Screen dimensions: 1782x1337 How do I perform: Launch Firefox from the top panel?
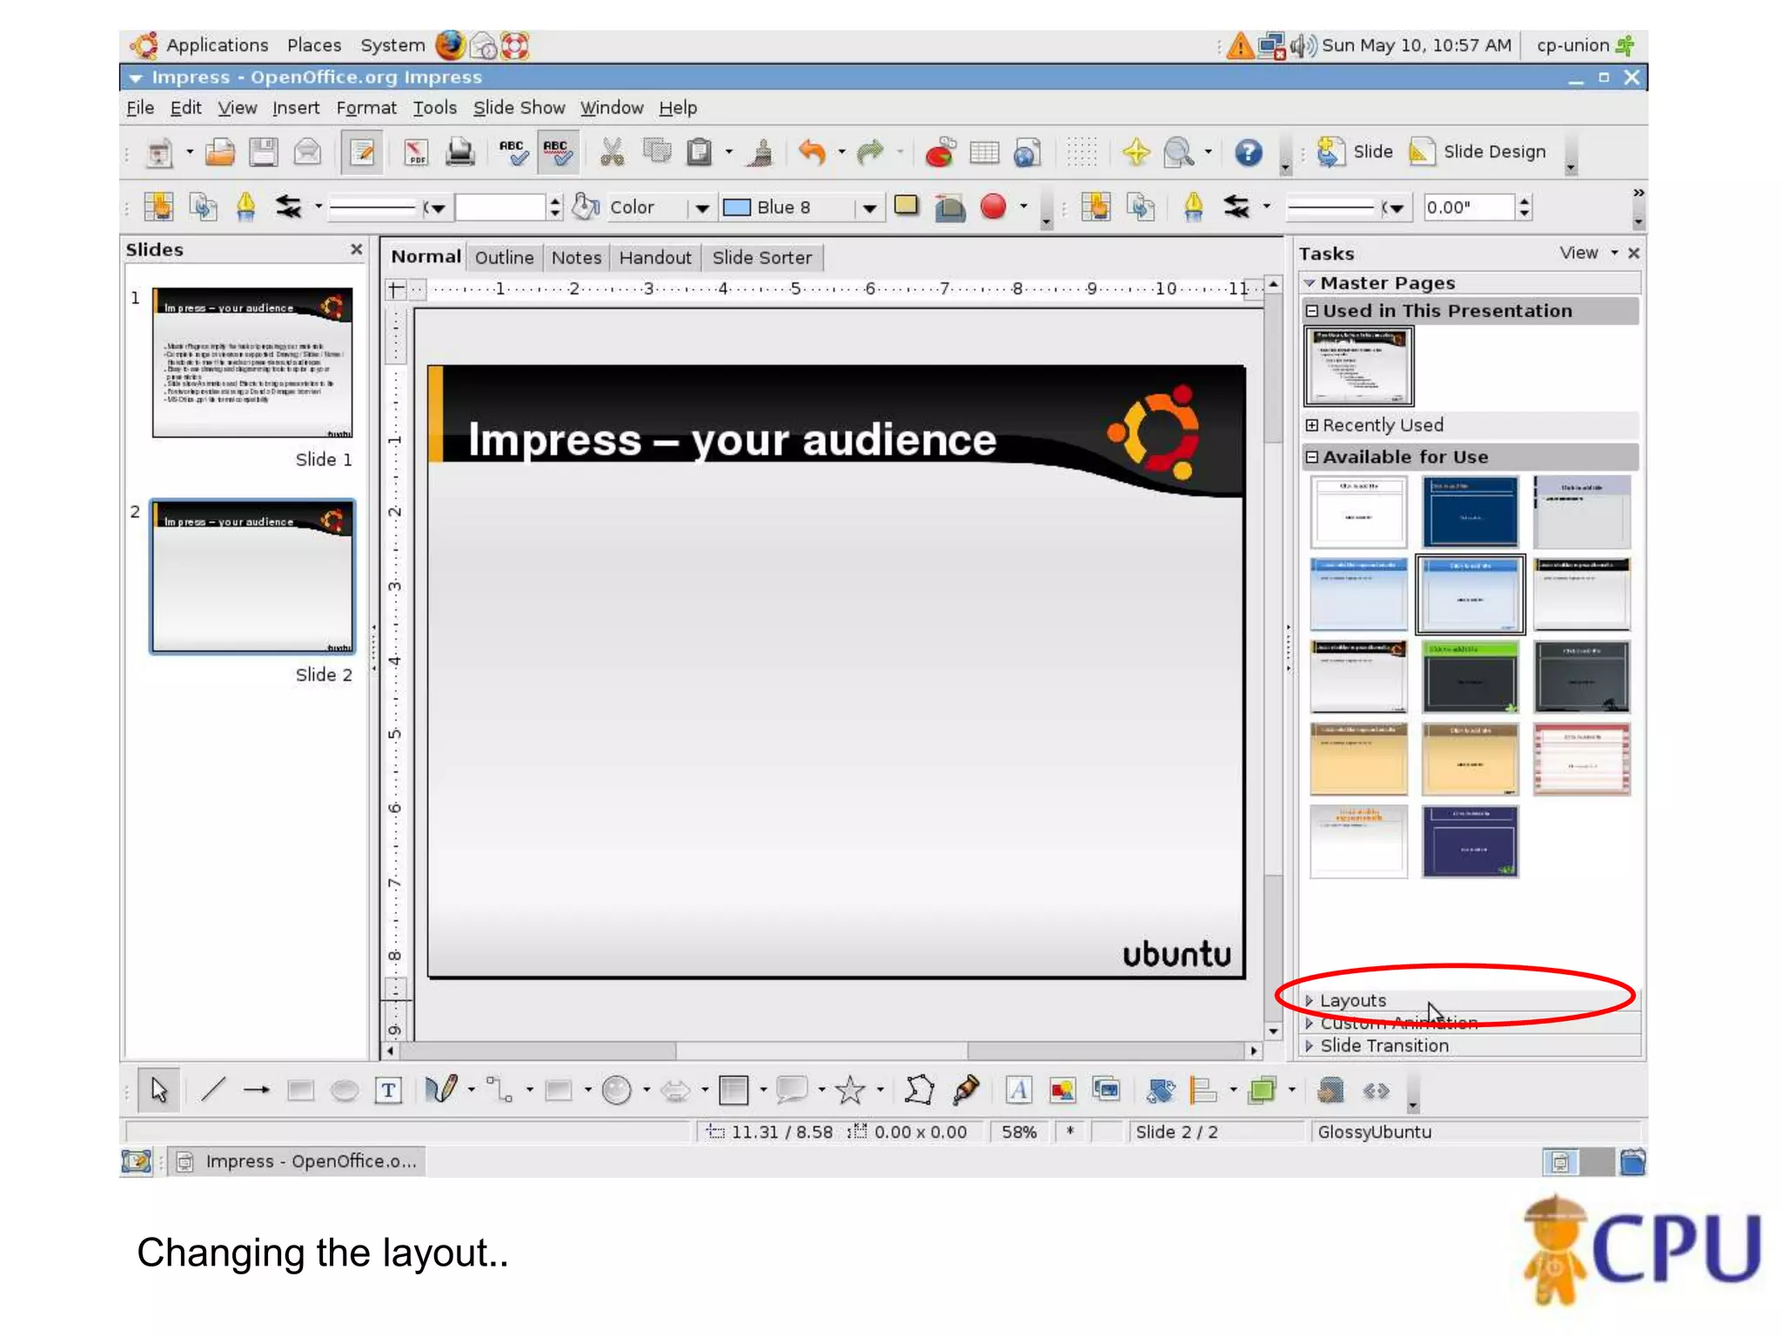(x=450, y=45)
